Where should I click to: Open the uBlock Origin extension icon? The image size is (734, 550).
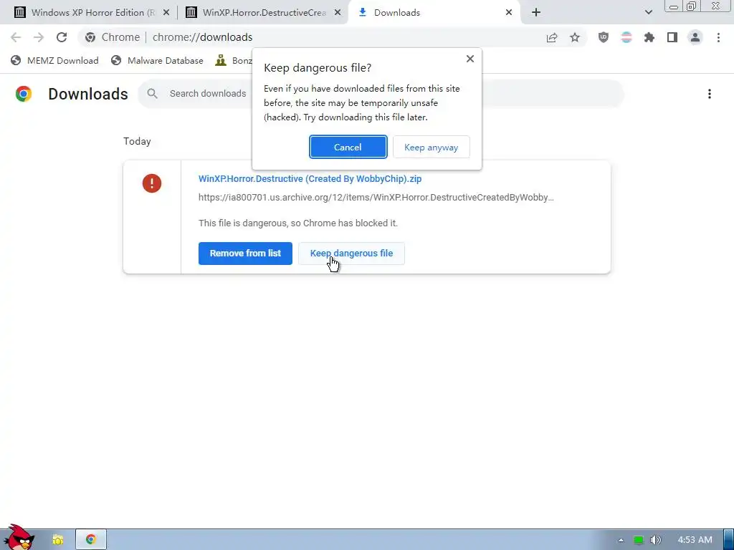[604, 37]
